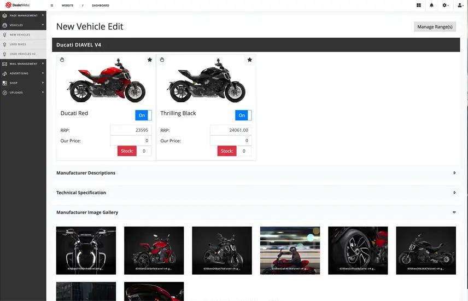Click the Used Vehicles V2 sidebar icon
Viewport: 468px width, 301px height.
click(4, 54)
